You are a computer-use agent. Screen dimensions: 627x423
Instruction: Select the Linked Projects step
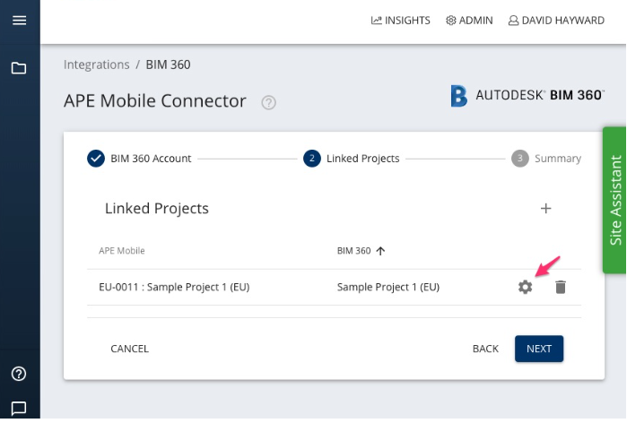coord(352,159)
